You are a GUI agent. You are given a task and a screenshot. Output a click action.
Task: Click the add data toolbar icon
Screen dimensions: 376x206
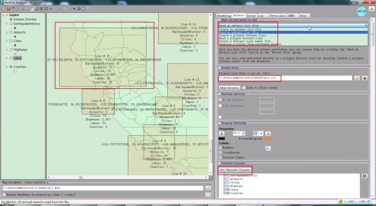pyautogui.click(x=13, y=8)
